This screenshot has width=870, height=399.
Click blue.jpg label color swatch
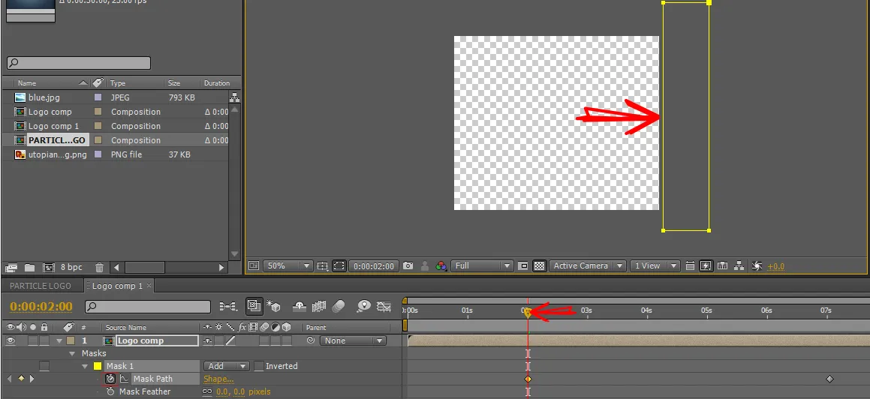(98, 97)
